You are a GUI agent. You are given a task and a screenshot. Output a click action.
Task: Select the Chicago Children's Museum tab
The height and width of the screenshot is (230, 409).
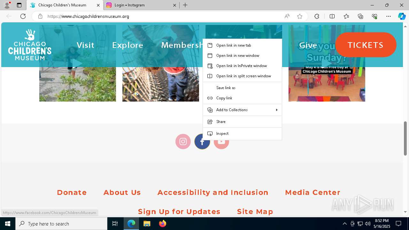coord(65,5)
